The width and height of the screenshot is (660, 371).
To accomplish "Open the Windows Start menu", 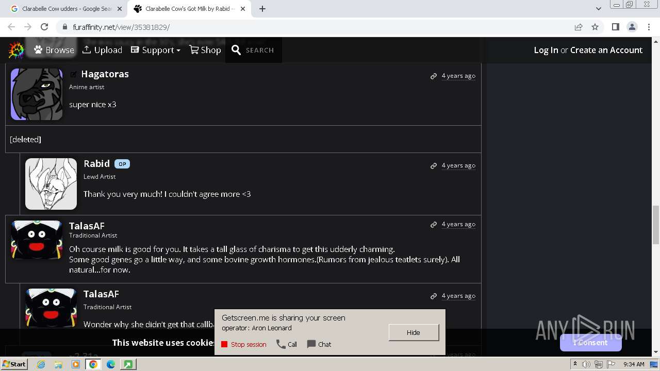I will (x=14, y=364).
